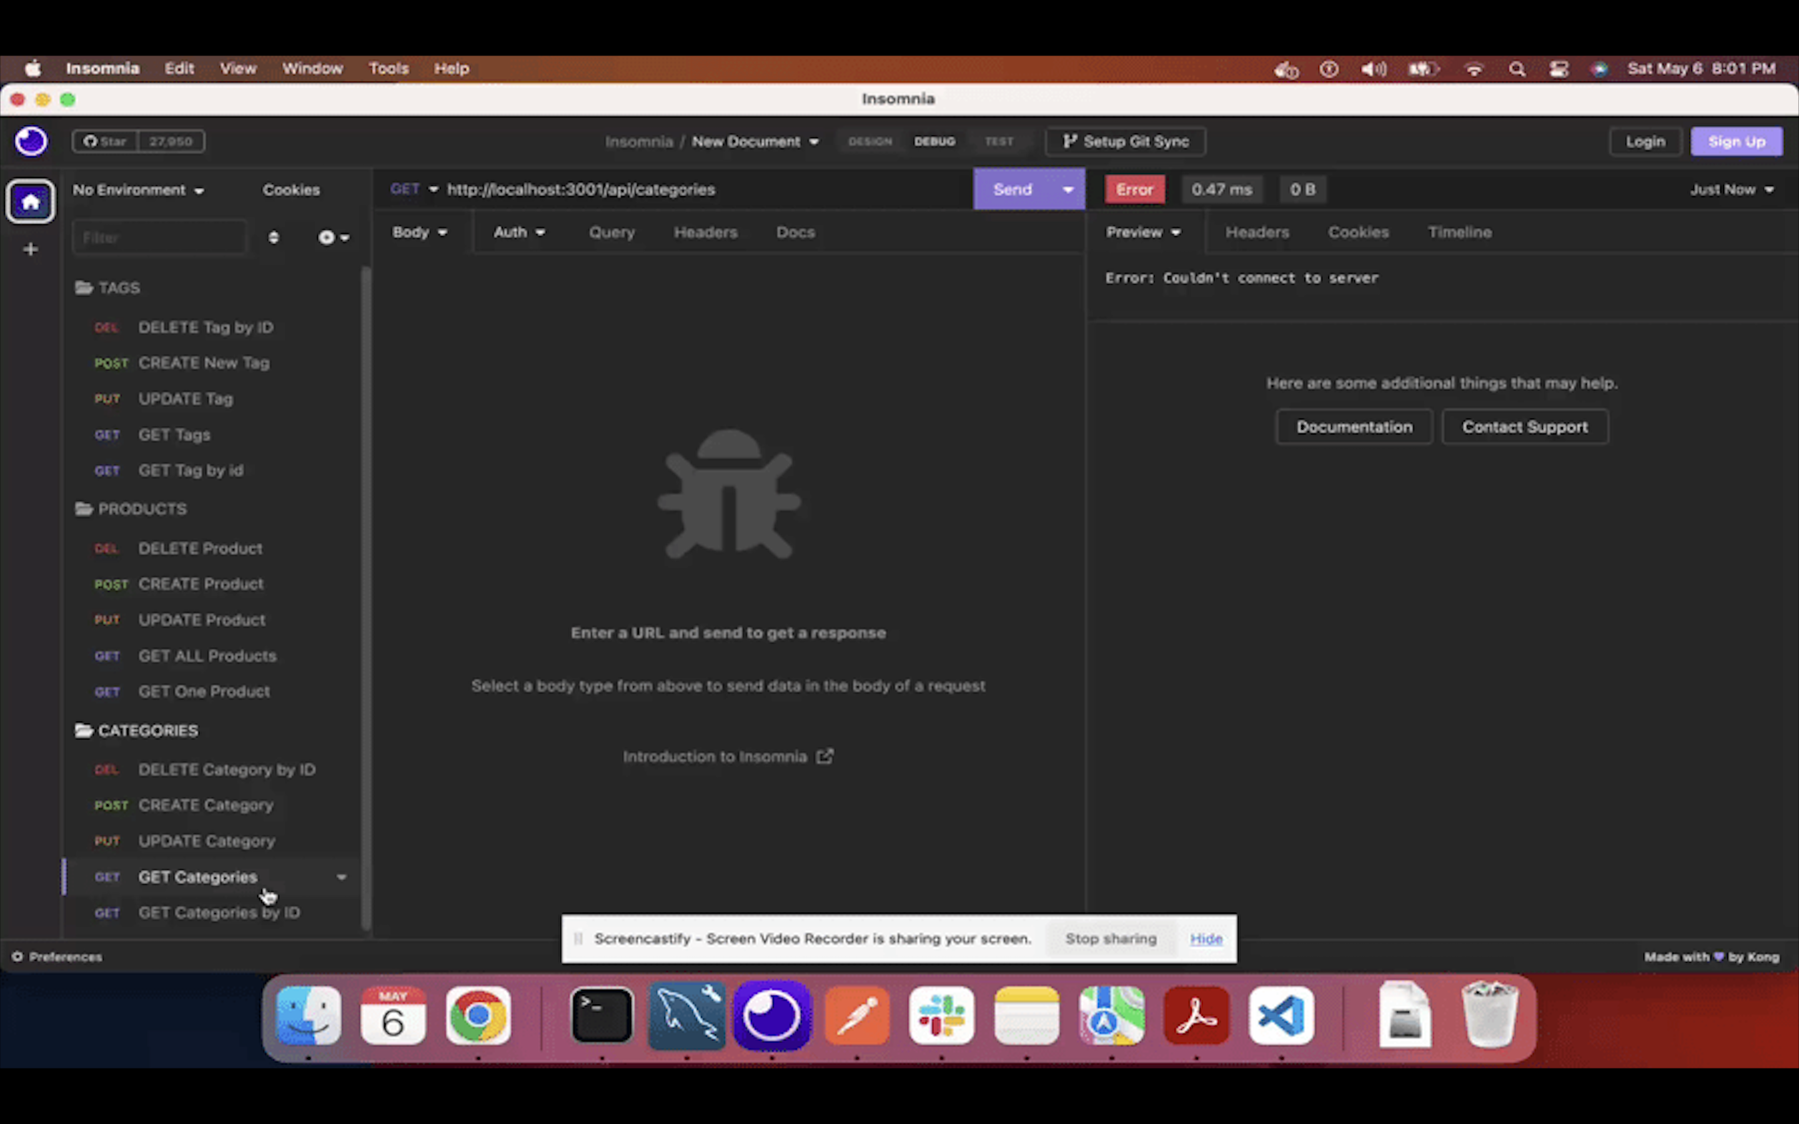The width and height of the screenshot is (1799, 1124).
Task: Open Slack from the dock
Action: point(942,1015)
